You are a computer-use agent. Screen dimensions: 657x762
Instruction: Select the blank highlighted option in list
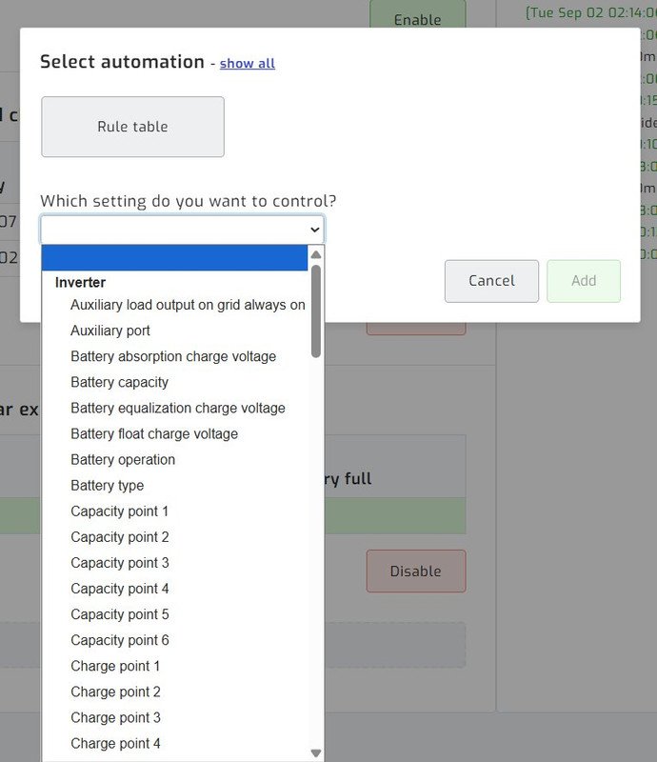[x=174, y=257]
